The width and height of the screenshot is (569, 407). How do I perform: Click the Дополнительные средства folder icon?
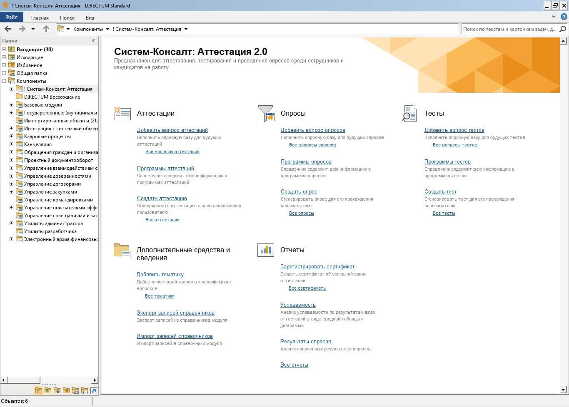(x=122, y=250)
